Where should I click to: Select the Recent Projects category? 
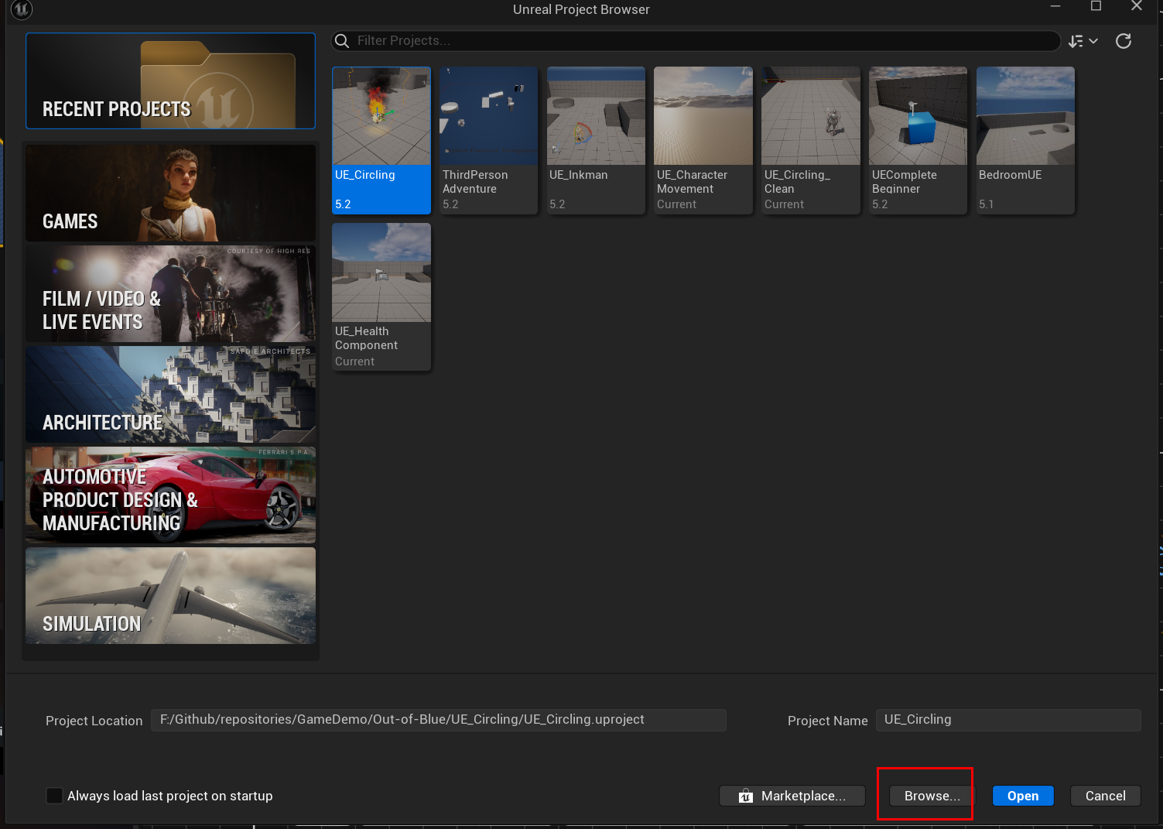pyautogui.click(x=170, y=81)
